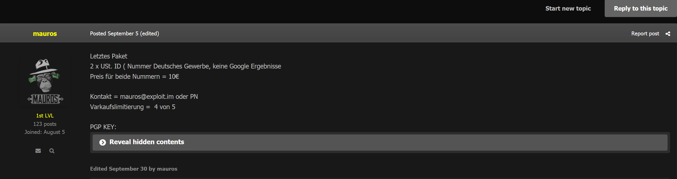This screenshot has height=179, width=677.
Task: Expand the Reveal hidden contents bar
Action: 380,143
